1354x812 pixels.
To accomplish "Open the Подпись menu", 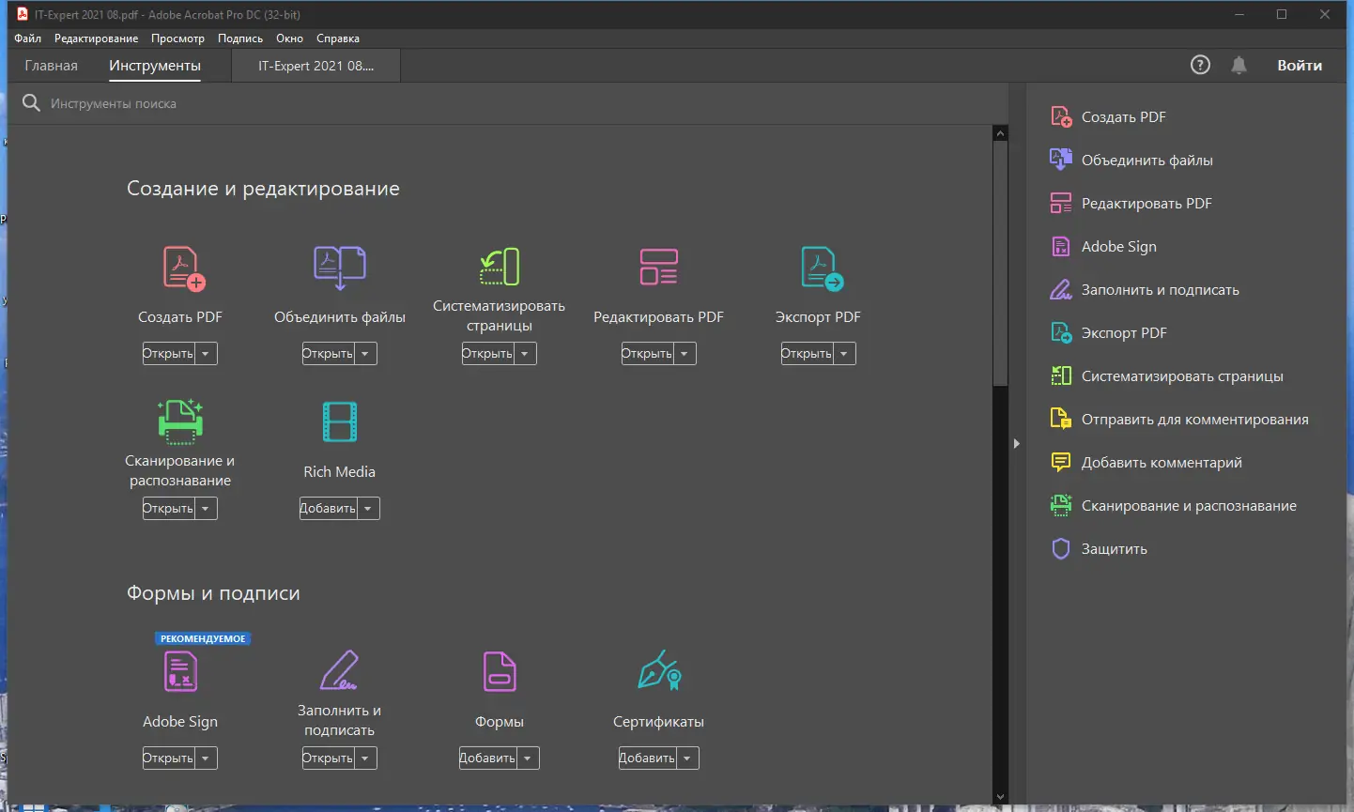I will 240,38.
